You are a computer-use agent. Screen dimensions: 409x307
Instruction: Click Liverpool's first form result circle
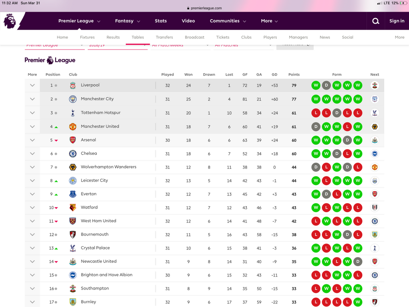point(316,86)
